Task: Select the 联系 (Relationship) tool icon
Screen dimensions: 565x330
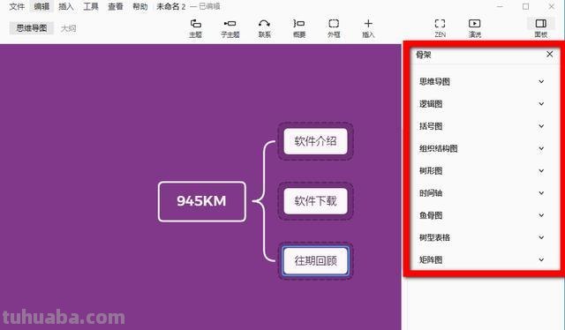Action: 264,24
